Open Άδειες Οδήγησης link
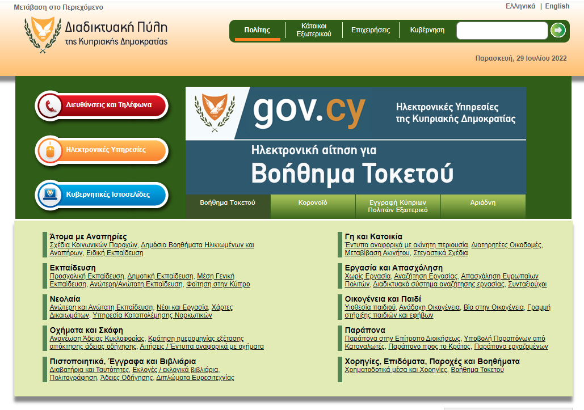This screenshot has width=584, height=410. (127, 378)
